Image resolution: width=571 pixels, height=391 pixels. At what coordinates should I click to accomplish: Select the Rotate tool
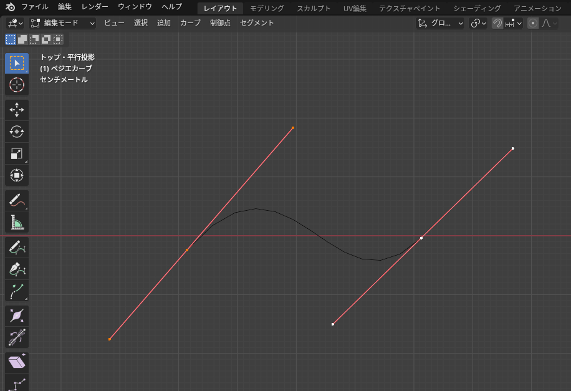pos(17,132)
